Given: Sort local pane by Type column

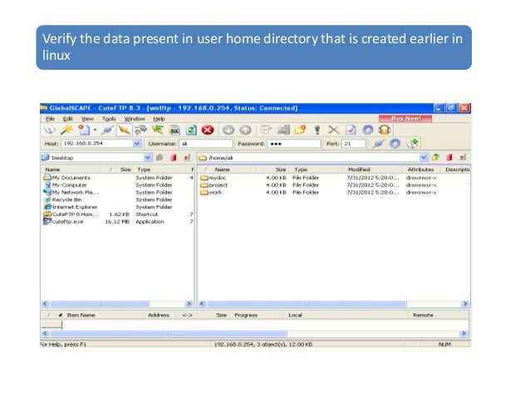Looking at the screenshot, I should 161,170.
